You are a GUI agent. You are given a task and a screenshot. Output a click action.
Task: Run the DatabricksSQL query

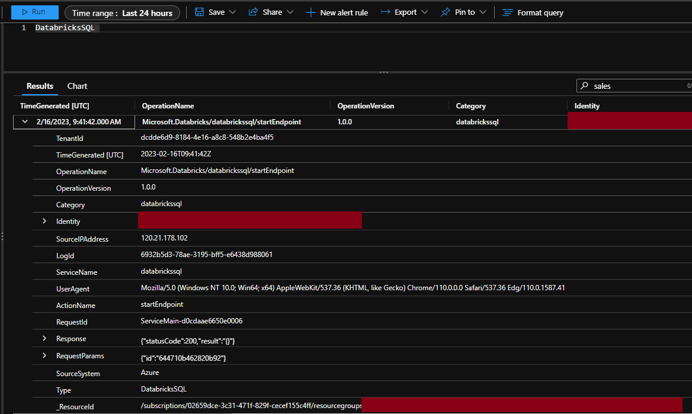pyautogui.click(x=34, y=12)
